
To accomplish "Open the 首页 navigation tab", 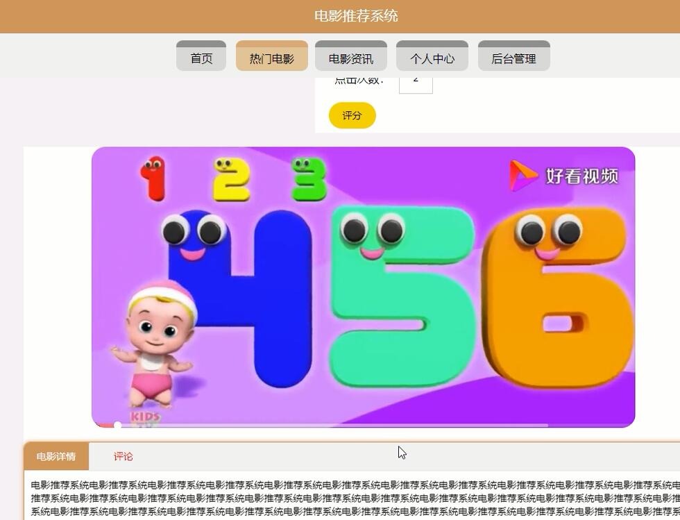I will pos(201,56).
